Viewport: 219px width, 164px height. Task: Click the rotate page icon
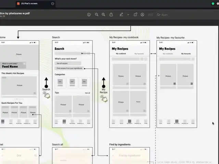pyautogui.click(x=135, y=15)
